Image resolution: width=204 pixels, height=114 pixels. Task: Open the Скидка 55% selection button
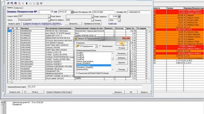tap(119, 20)
